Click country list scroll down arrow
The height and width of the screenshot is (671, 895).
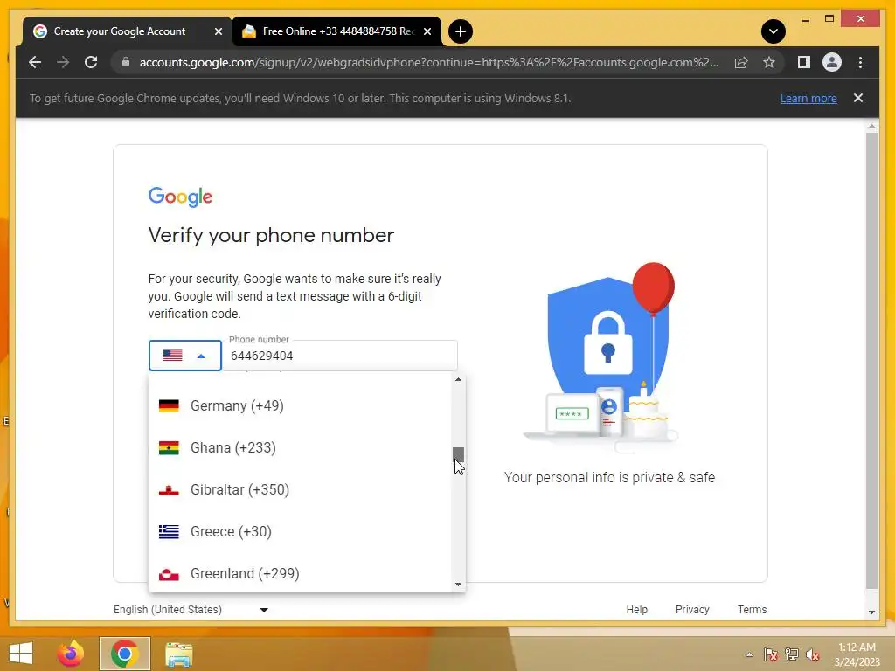[x=458, y=585]
